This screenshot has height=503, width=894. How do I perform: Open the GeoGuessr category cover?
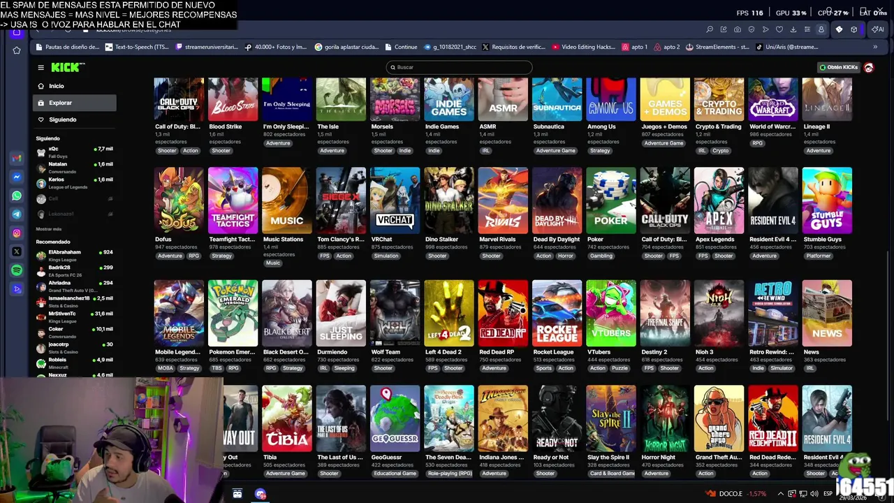tap(395, 418)
